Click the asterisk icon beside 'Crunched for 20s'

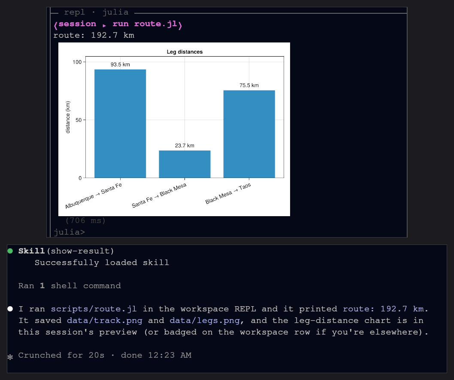coord(10,357)
